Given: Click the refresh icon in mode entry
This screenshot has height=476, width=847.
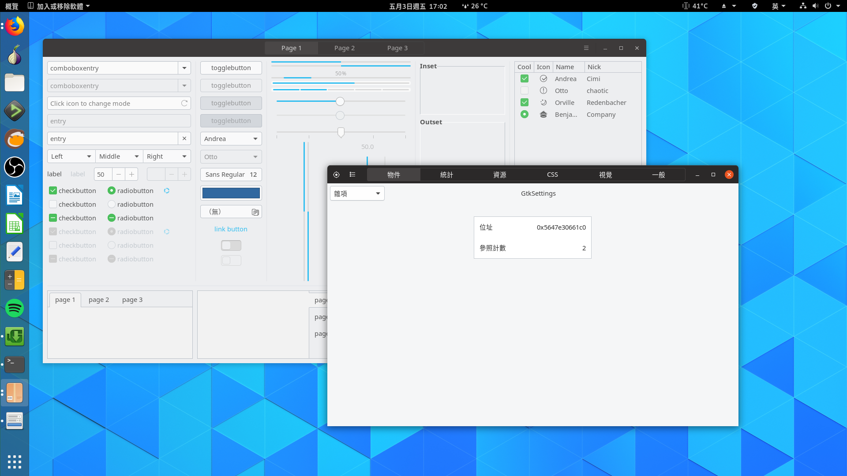Looking at the screenshot, I should click(x=184, y=103).
